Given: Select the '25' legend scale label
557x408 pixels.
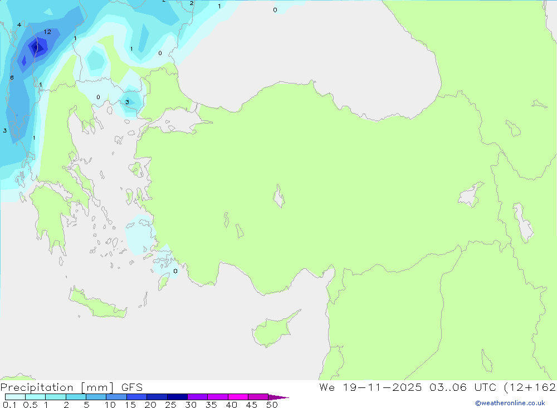Looking at the screenshot, I should [171, 405].
